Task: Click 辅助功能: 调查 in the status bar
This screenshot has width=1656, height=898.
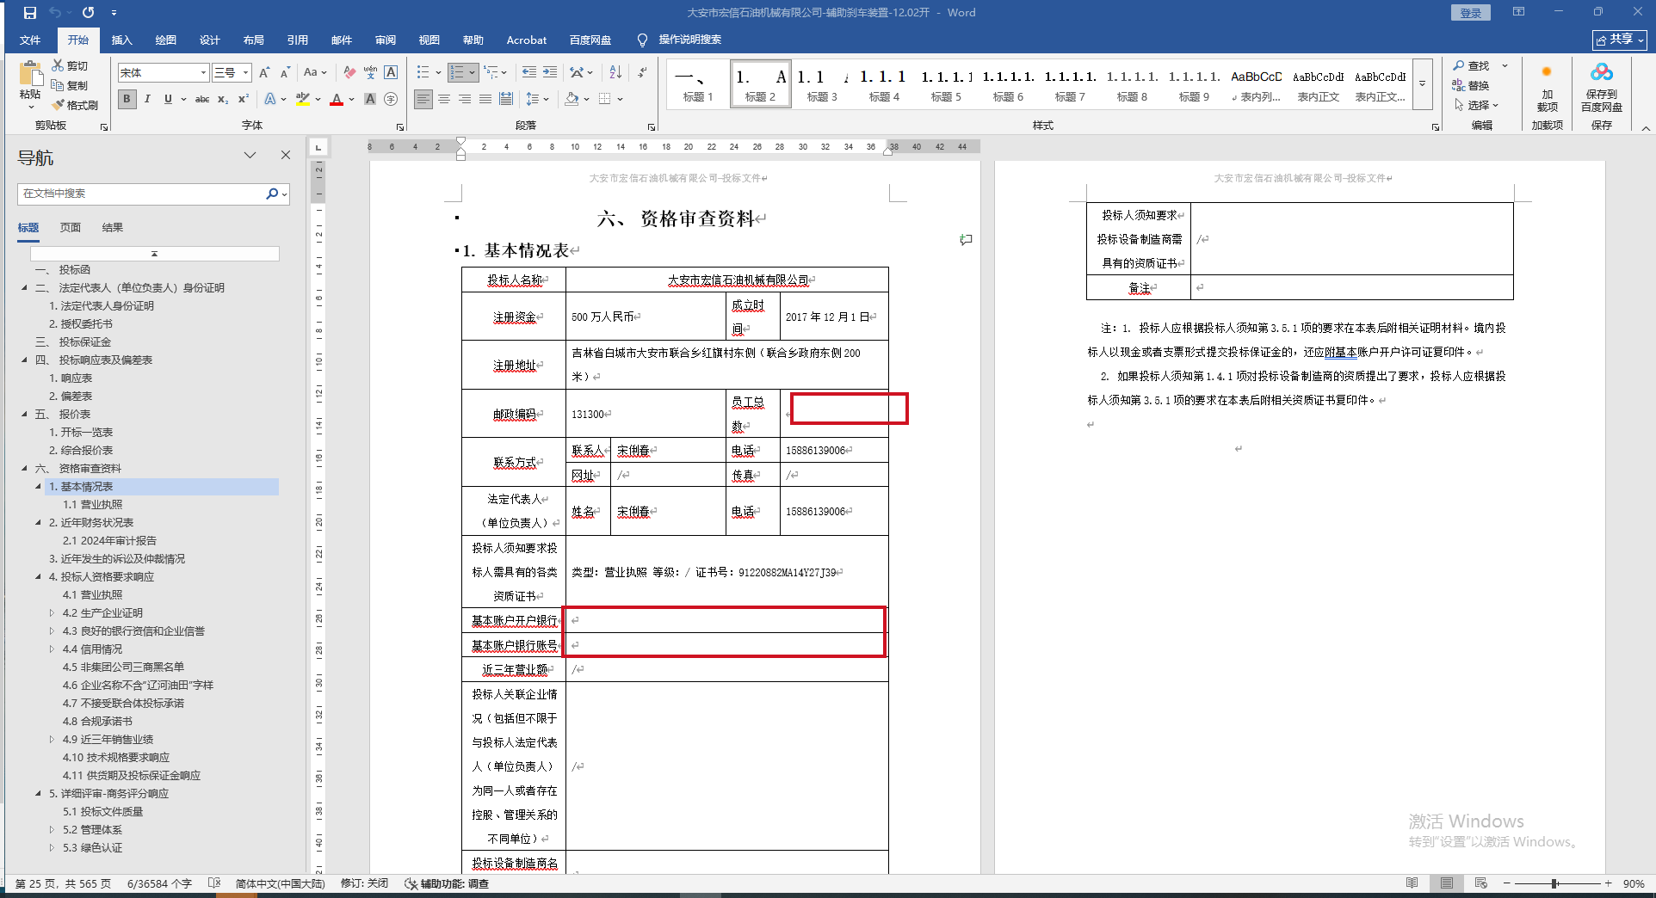Action: (447, 883)
